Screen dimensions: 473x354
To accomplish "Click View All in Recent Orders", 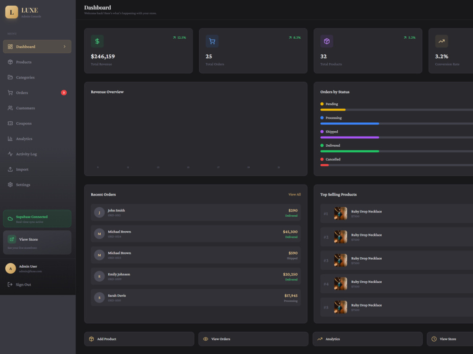I will point(294,194).
